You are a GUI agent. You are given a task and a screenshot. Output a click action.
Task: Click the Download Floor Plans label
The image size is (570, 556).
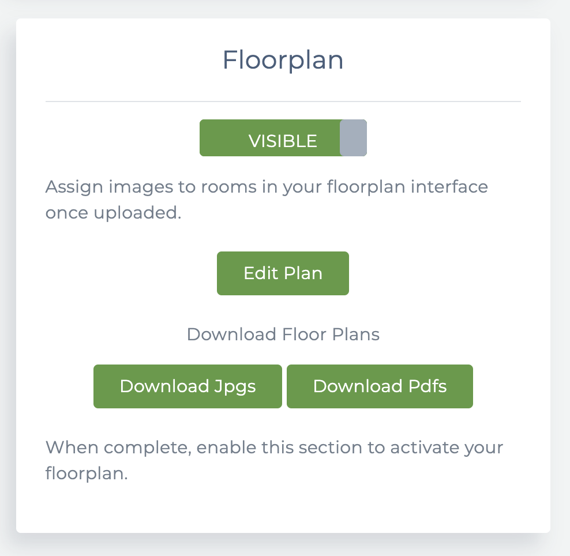283,335
